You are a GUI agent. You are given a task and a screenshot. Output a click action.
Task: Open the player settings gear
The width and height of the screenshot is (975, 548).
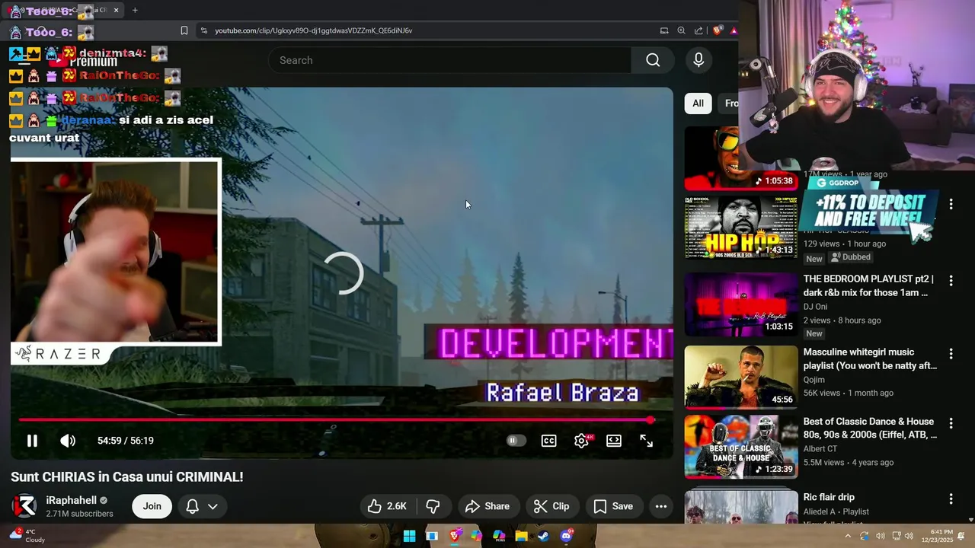581,441
